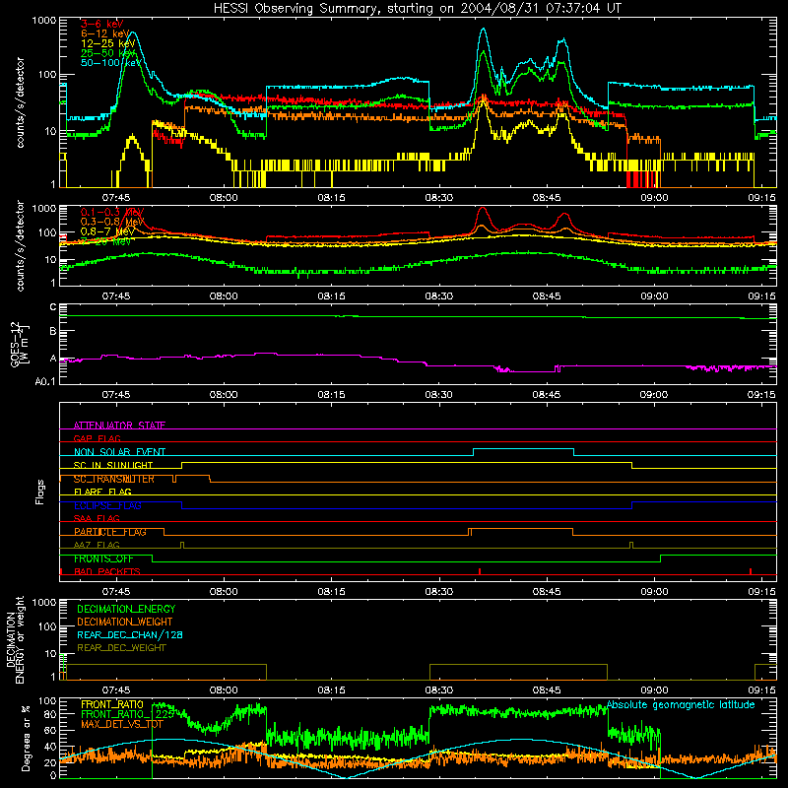Select the yellow 12-25 keV legend label
788x788 pixels.
[x=108, y=43]
